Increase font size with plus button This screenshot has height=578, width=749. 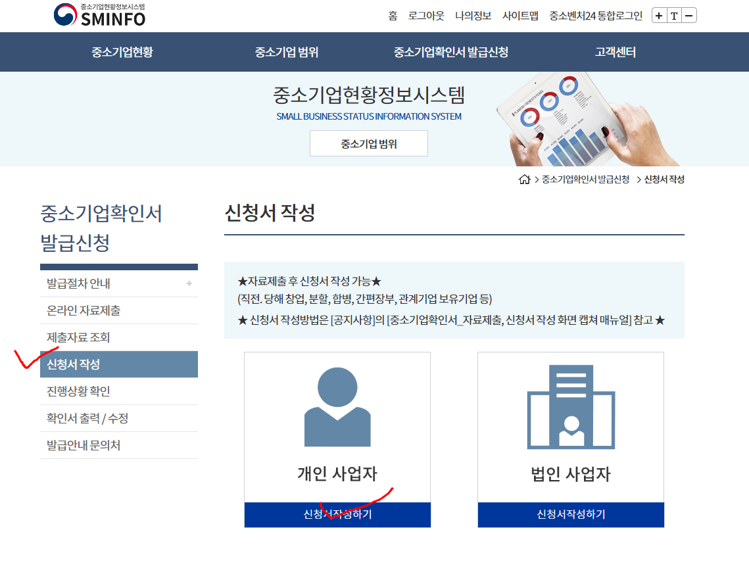click(659, 16)
